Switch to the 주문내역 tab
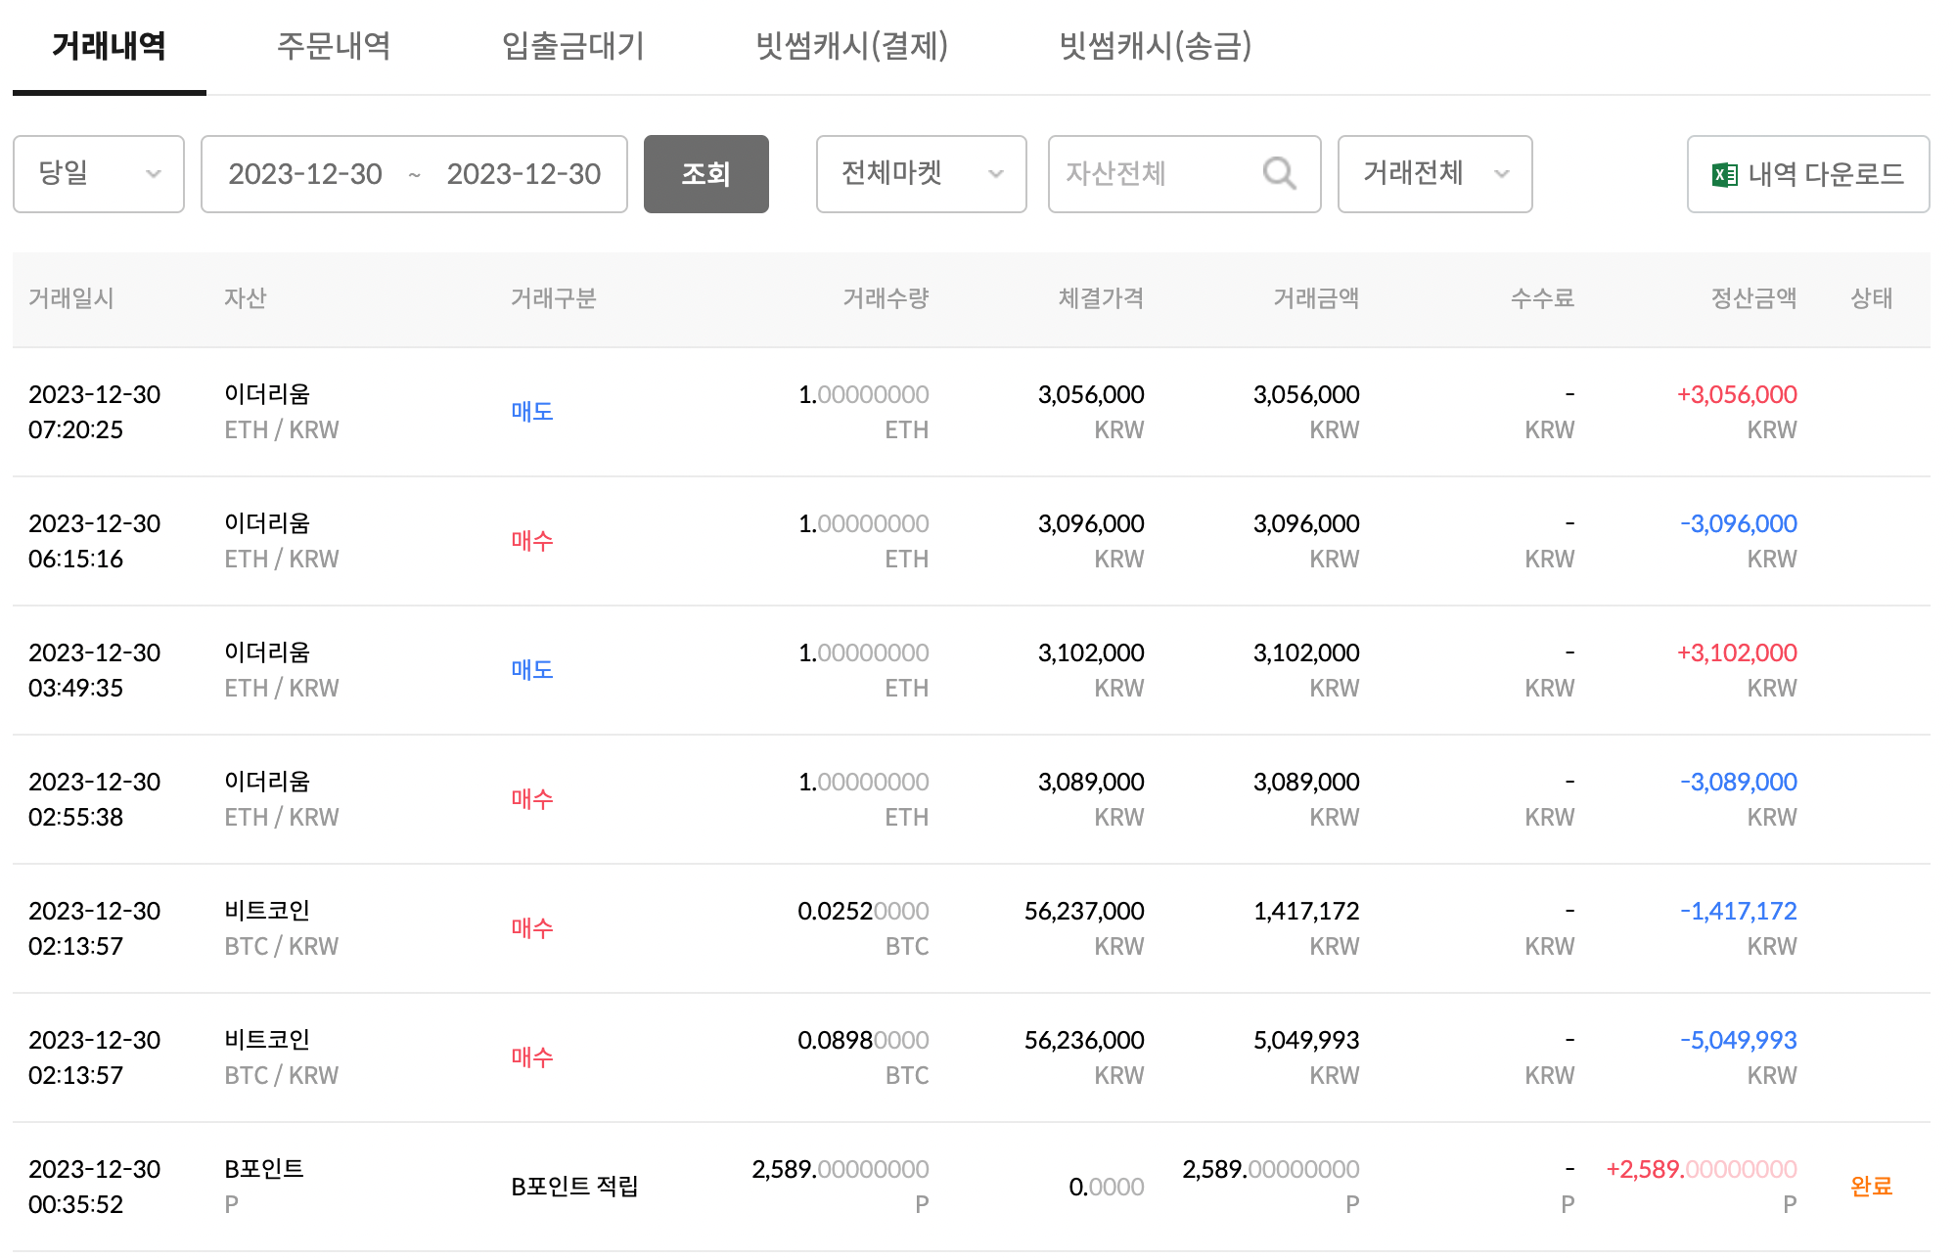1955x1258 pixels. tap(334, 46)
